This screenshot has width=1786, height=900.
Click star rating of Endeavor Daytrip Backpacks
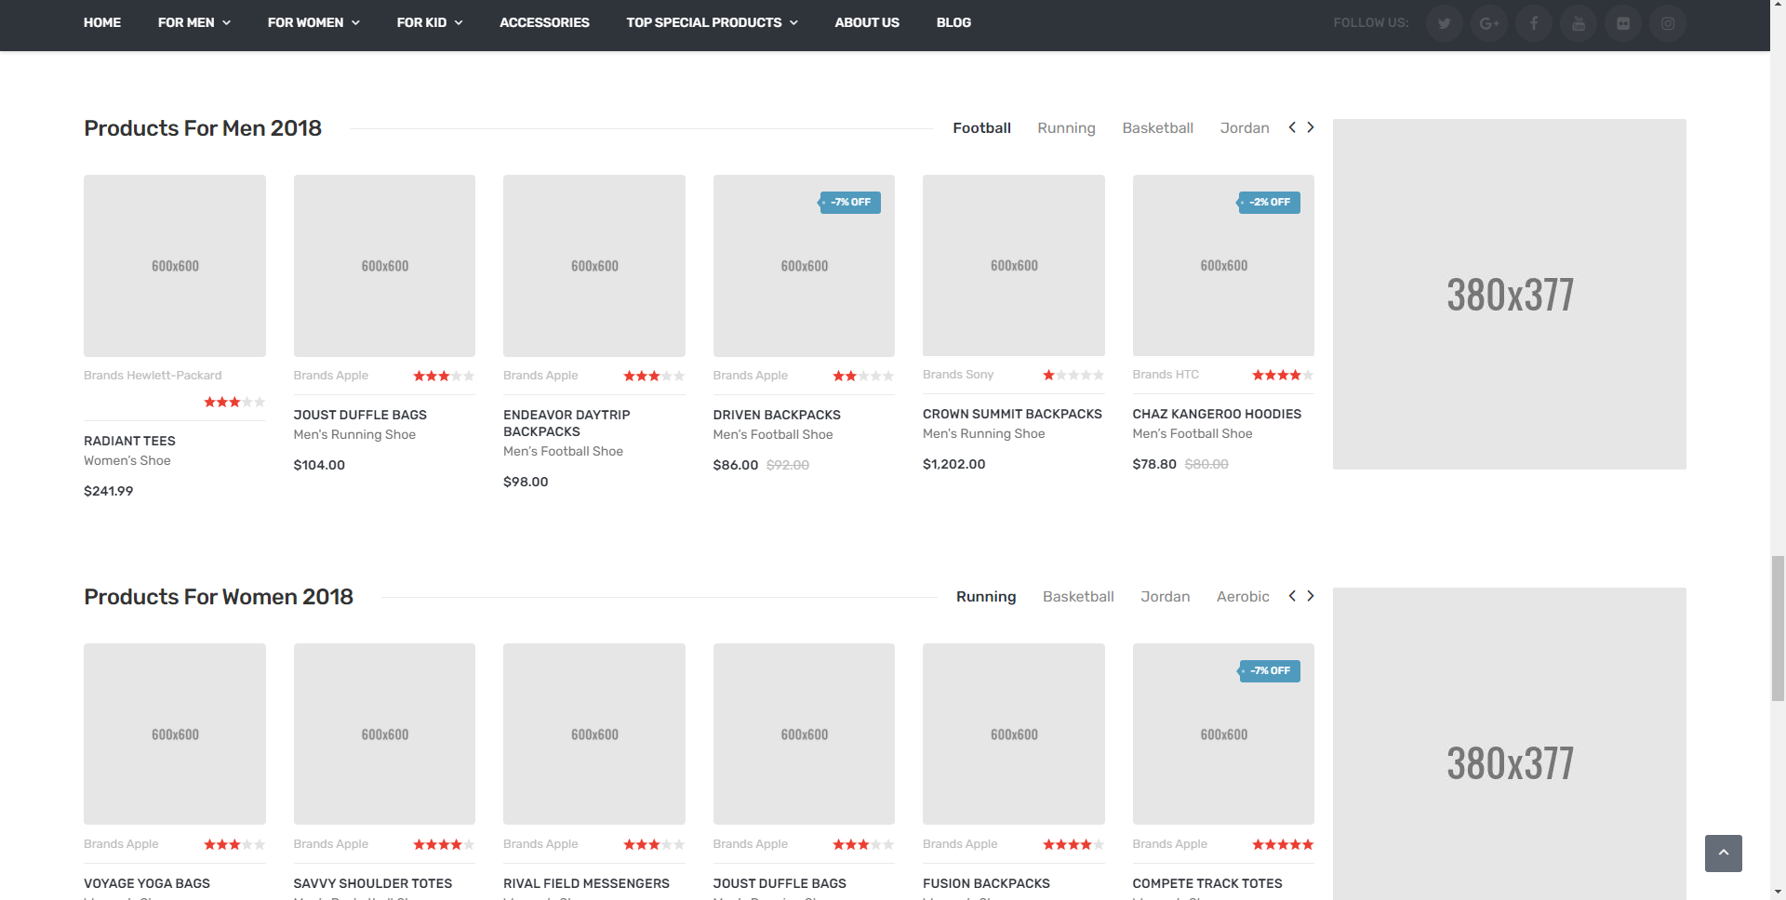(654, 376)
